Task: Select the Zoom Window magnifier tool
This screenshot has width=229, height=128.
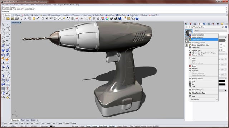Action: pos(55,18)
